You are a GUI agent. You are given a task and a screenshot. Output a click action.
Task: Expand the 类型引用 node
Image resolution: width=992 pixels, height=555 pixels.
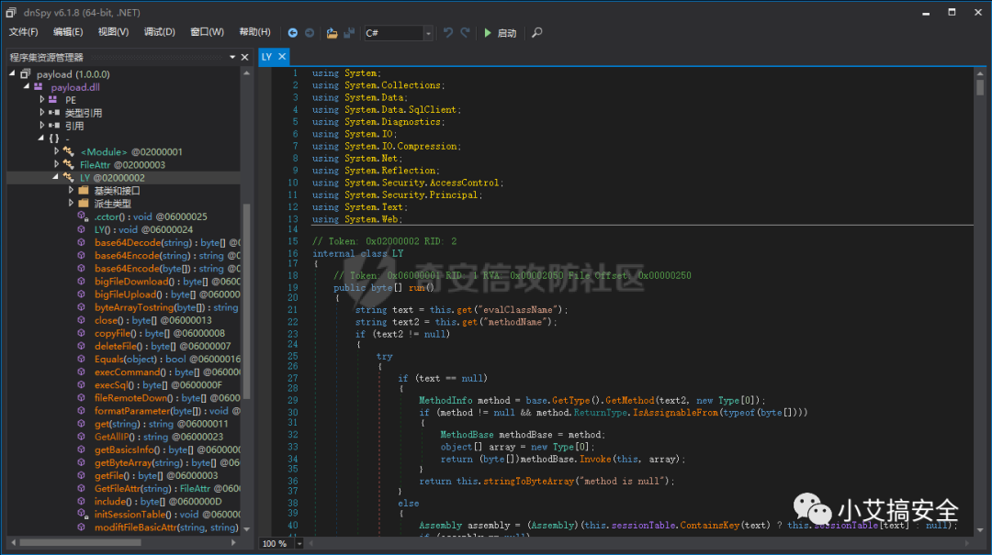pos(41,113)
